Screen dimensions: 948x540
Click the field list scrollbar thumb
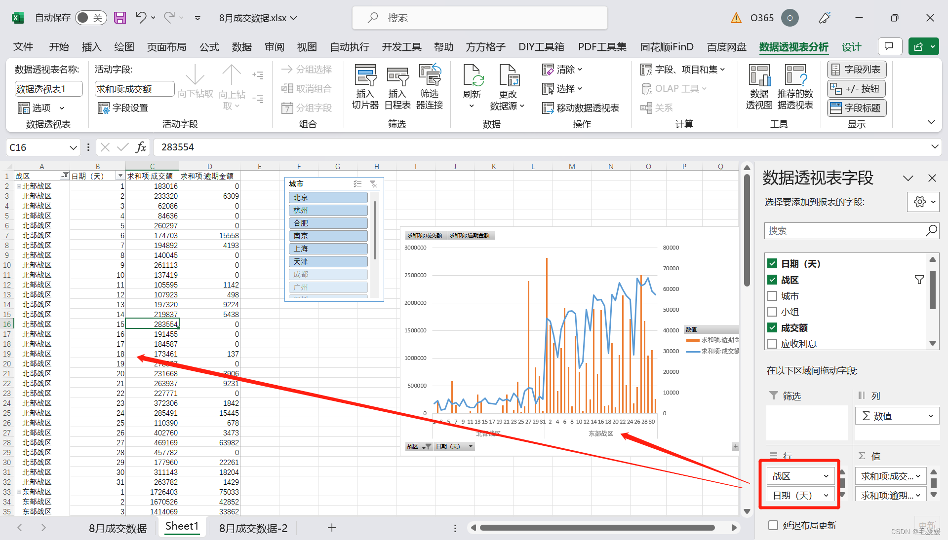[933, 289]
